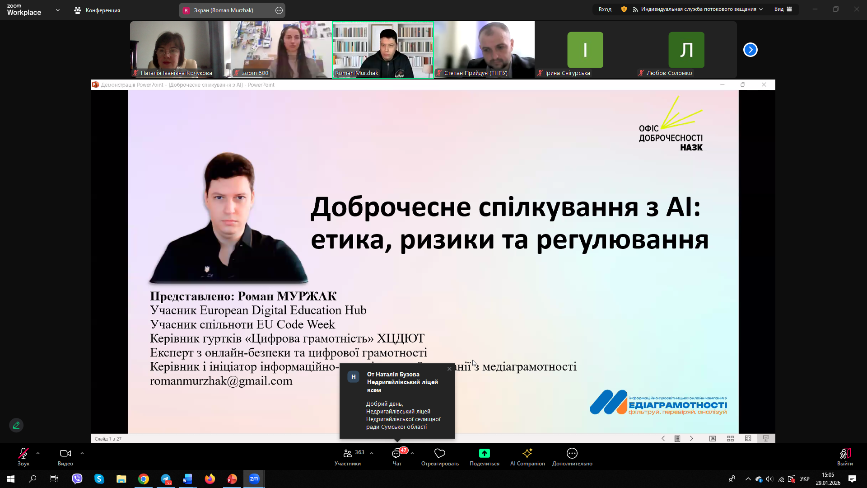
Task: Click the green annotation pencil icon
Action: click(16, 425)
